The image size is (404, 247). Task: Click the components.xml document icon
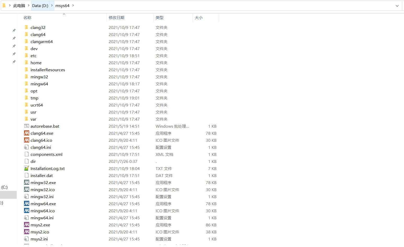point(26,154)
